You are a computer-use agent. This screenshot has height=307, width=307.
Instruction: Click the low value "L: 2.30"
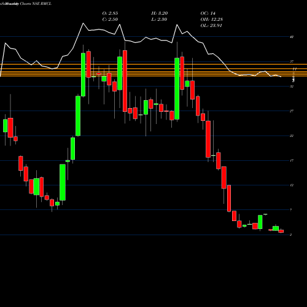tap(159, 20)
